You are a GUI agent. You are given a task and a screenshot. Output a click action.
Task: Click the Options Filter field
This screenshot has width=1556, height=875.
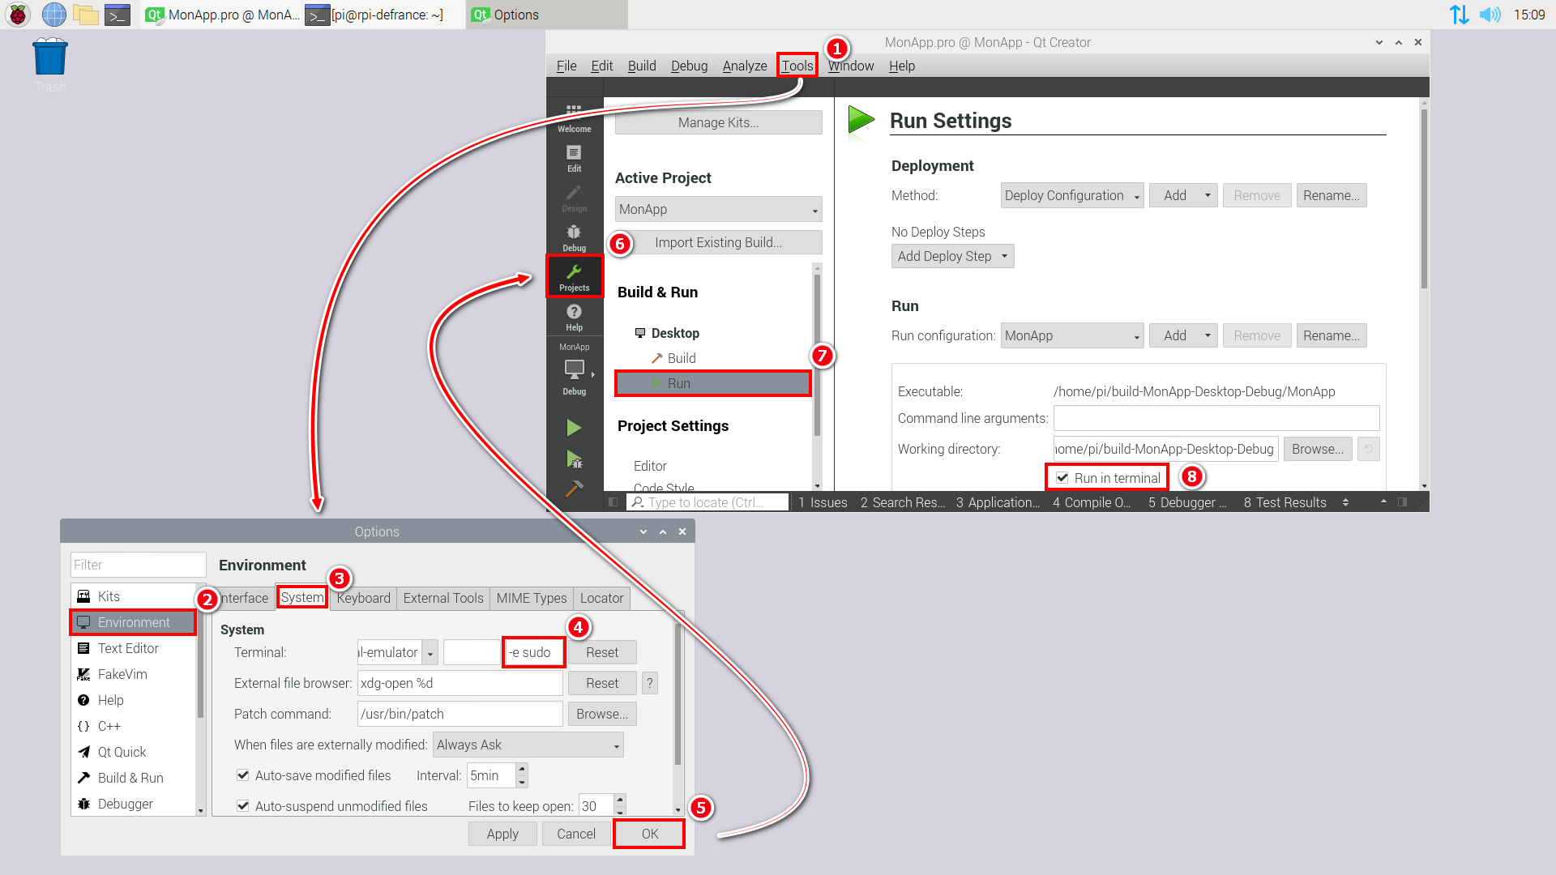(138, 565)
